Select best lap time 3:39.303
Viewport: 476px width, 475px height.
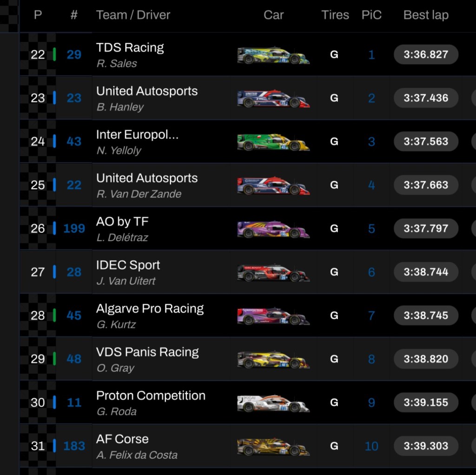pyautogui.click(x=426, y=446)
